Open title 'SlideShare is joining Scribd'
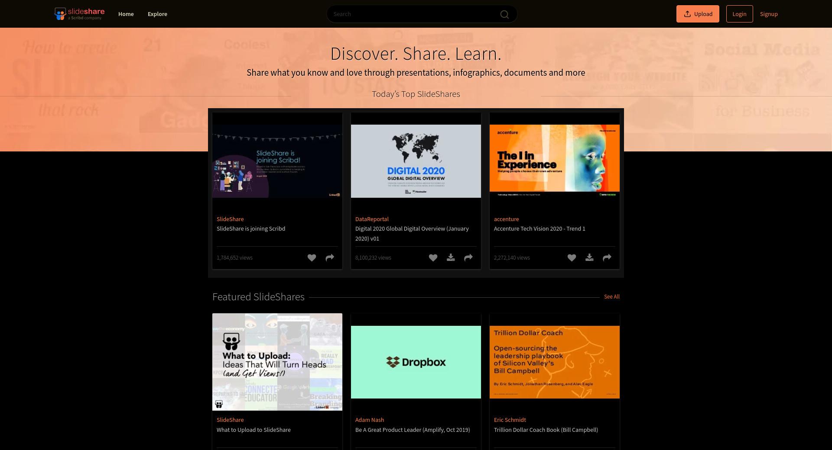 coord(251,228)
